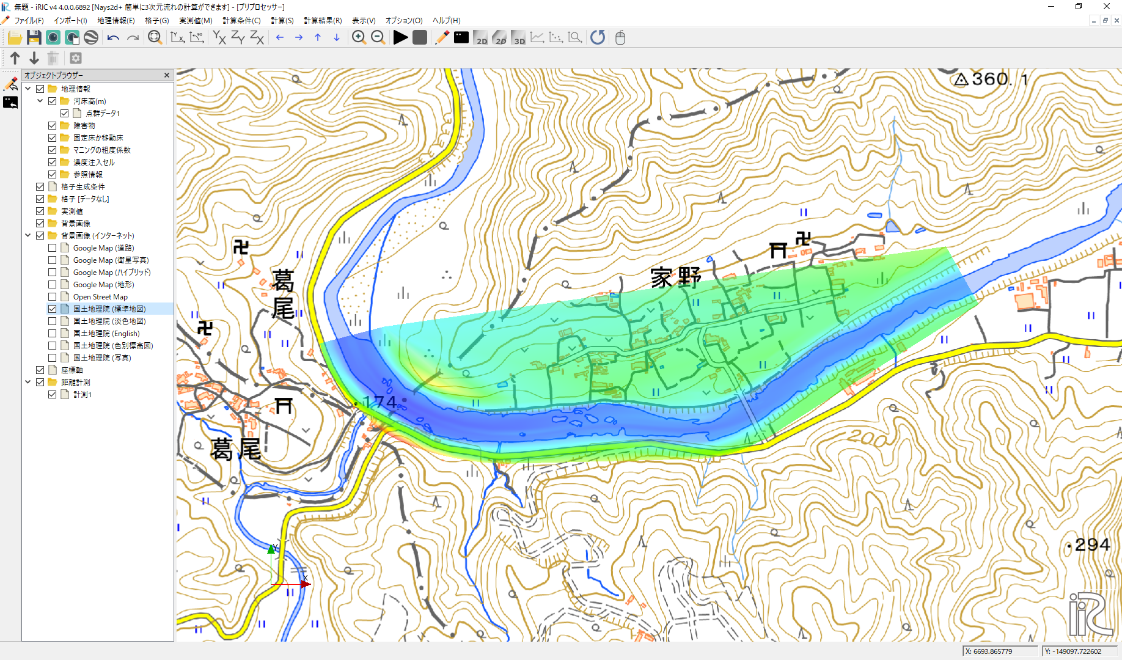The height and width of the screenshot is (660, 1122).
Task: Close the オブジェクトブラウザー panel
Action: click(x=167, y=75)
